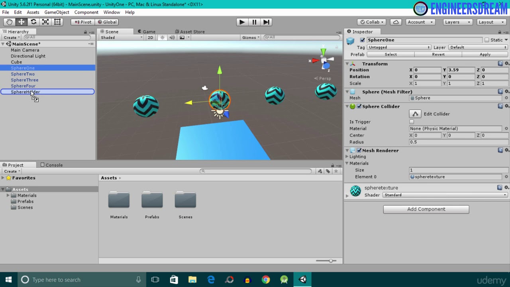Open the Gizmos dropdown

point(251,37)
